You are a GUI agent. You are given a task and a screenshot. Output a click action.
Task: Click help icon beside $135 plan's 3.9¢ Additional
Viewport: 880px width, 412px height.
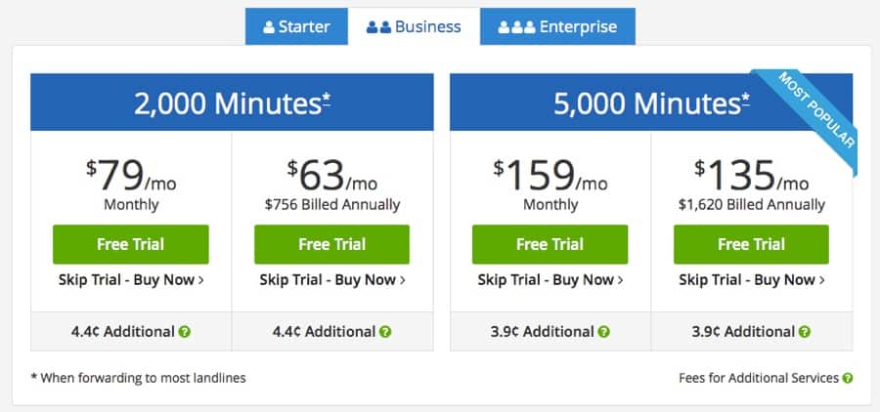tap(805, 332)
